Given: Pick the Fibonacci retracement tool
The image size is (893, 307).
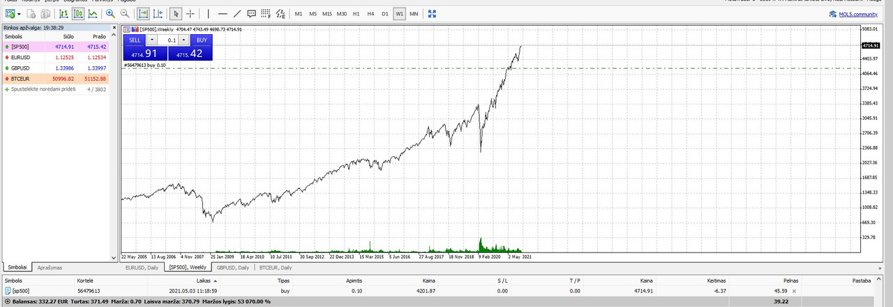Looking at the screenshot, I should tap(266, 14).
